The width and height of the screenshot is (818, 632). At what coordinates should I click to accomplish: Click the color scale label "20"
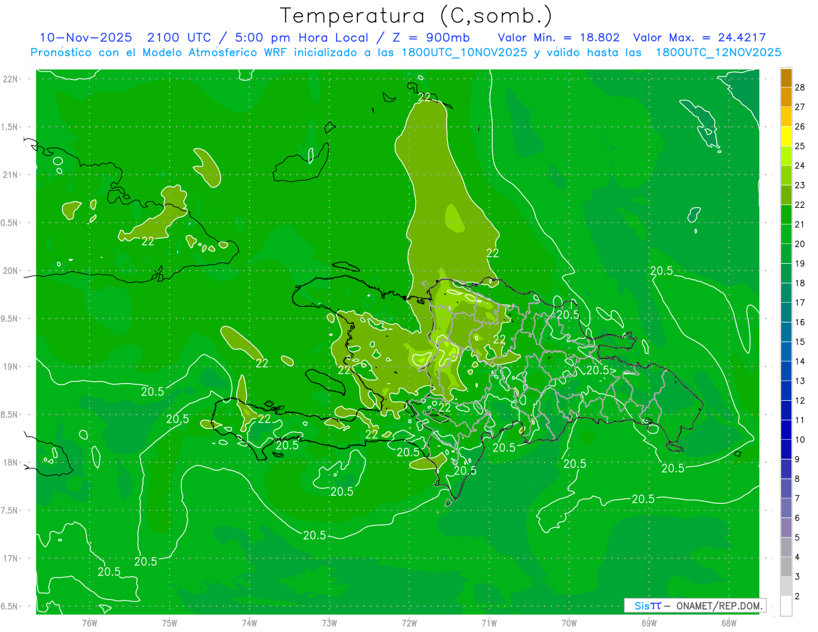800,244
